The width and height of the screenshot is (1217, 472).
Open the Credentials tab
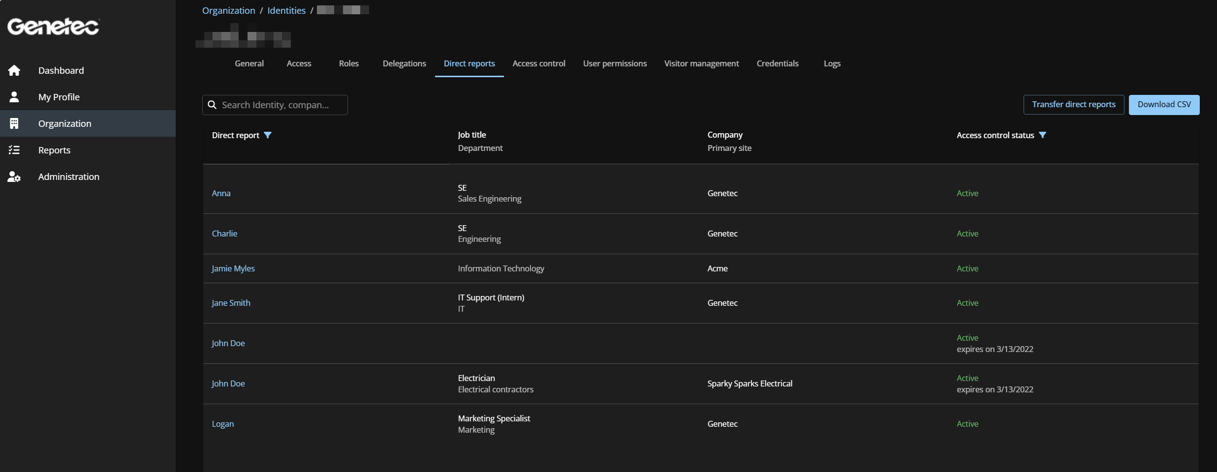tap(778, 63)
